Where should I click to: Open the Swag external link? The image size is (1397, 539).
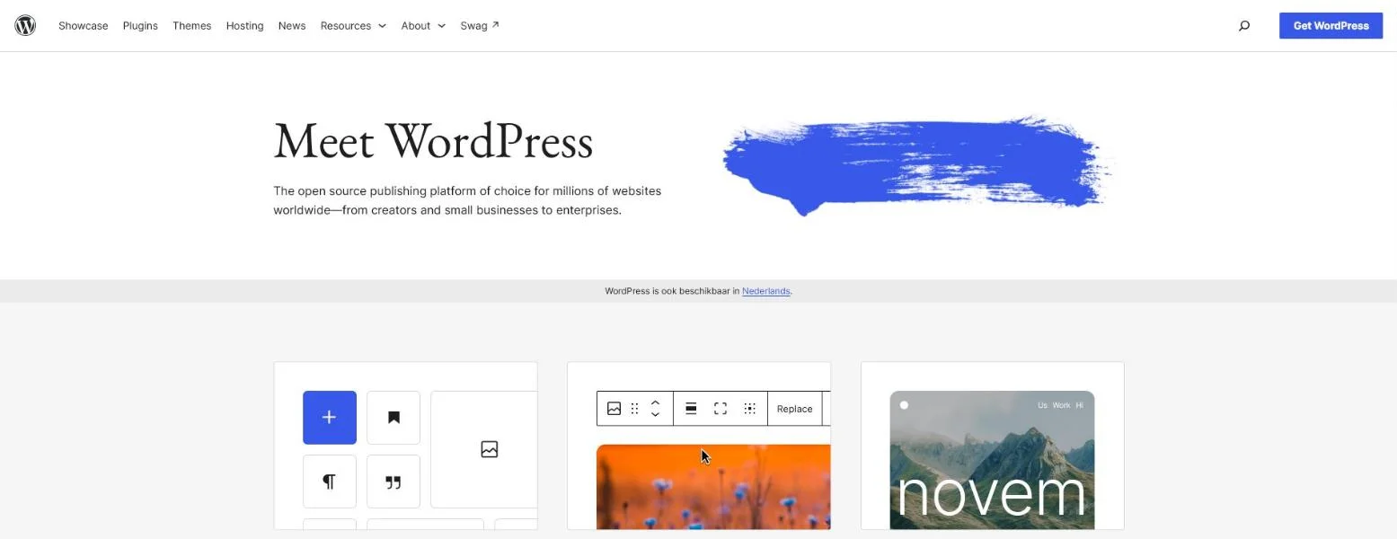tap(480, 26)
